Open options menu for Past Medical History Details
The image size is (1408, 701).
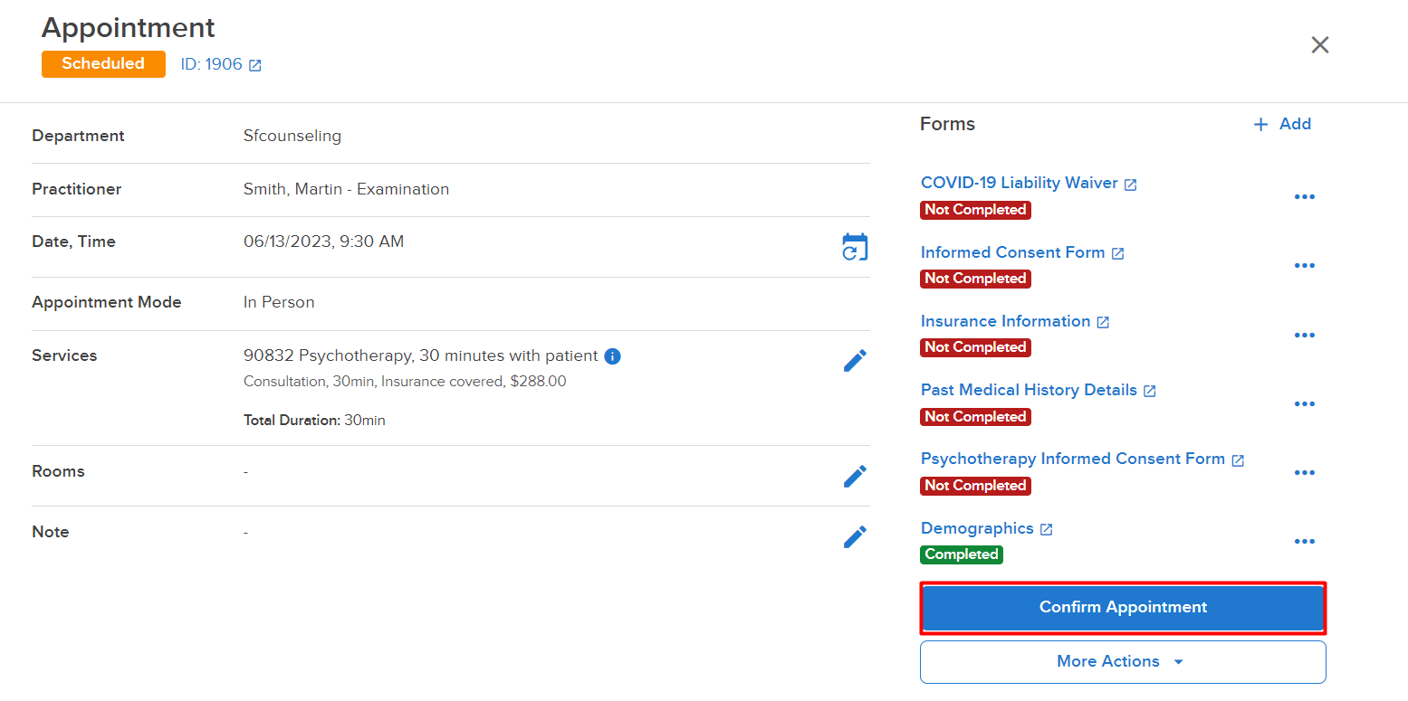click(x=1305, y=403)
